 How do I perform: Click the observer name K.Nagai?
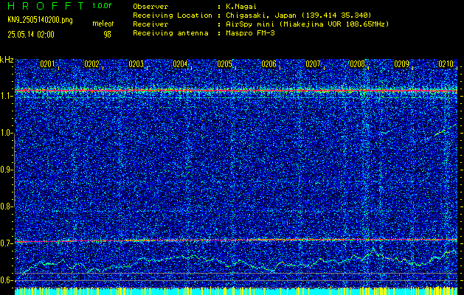coord(241,7)
